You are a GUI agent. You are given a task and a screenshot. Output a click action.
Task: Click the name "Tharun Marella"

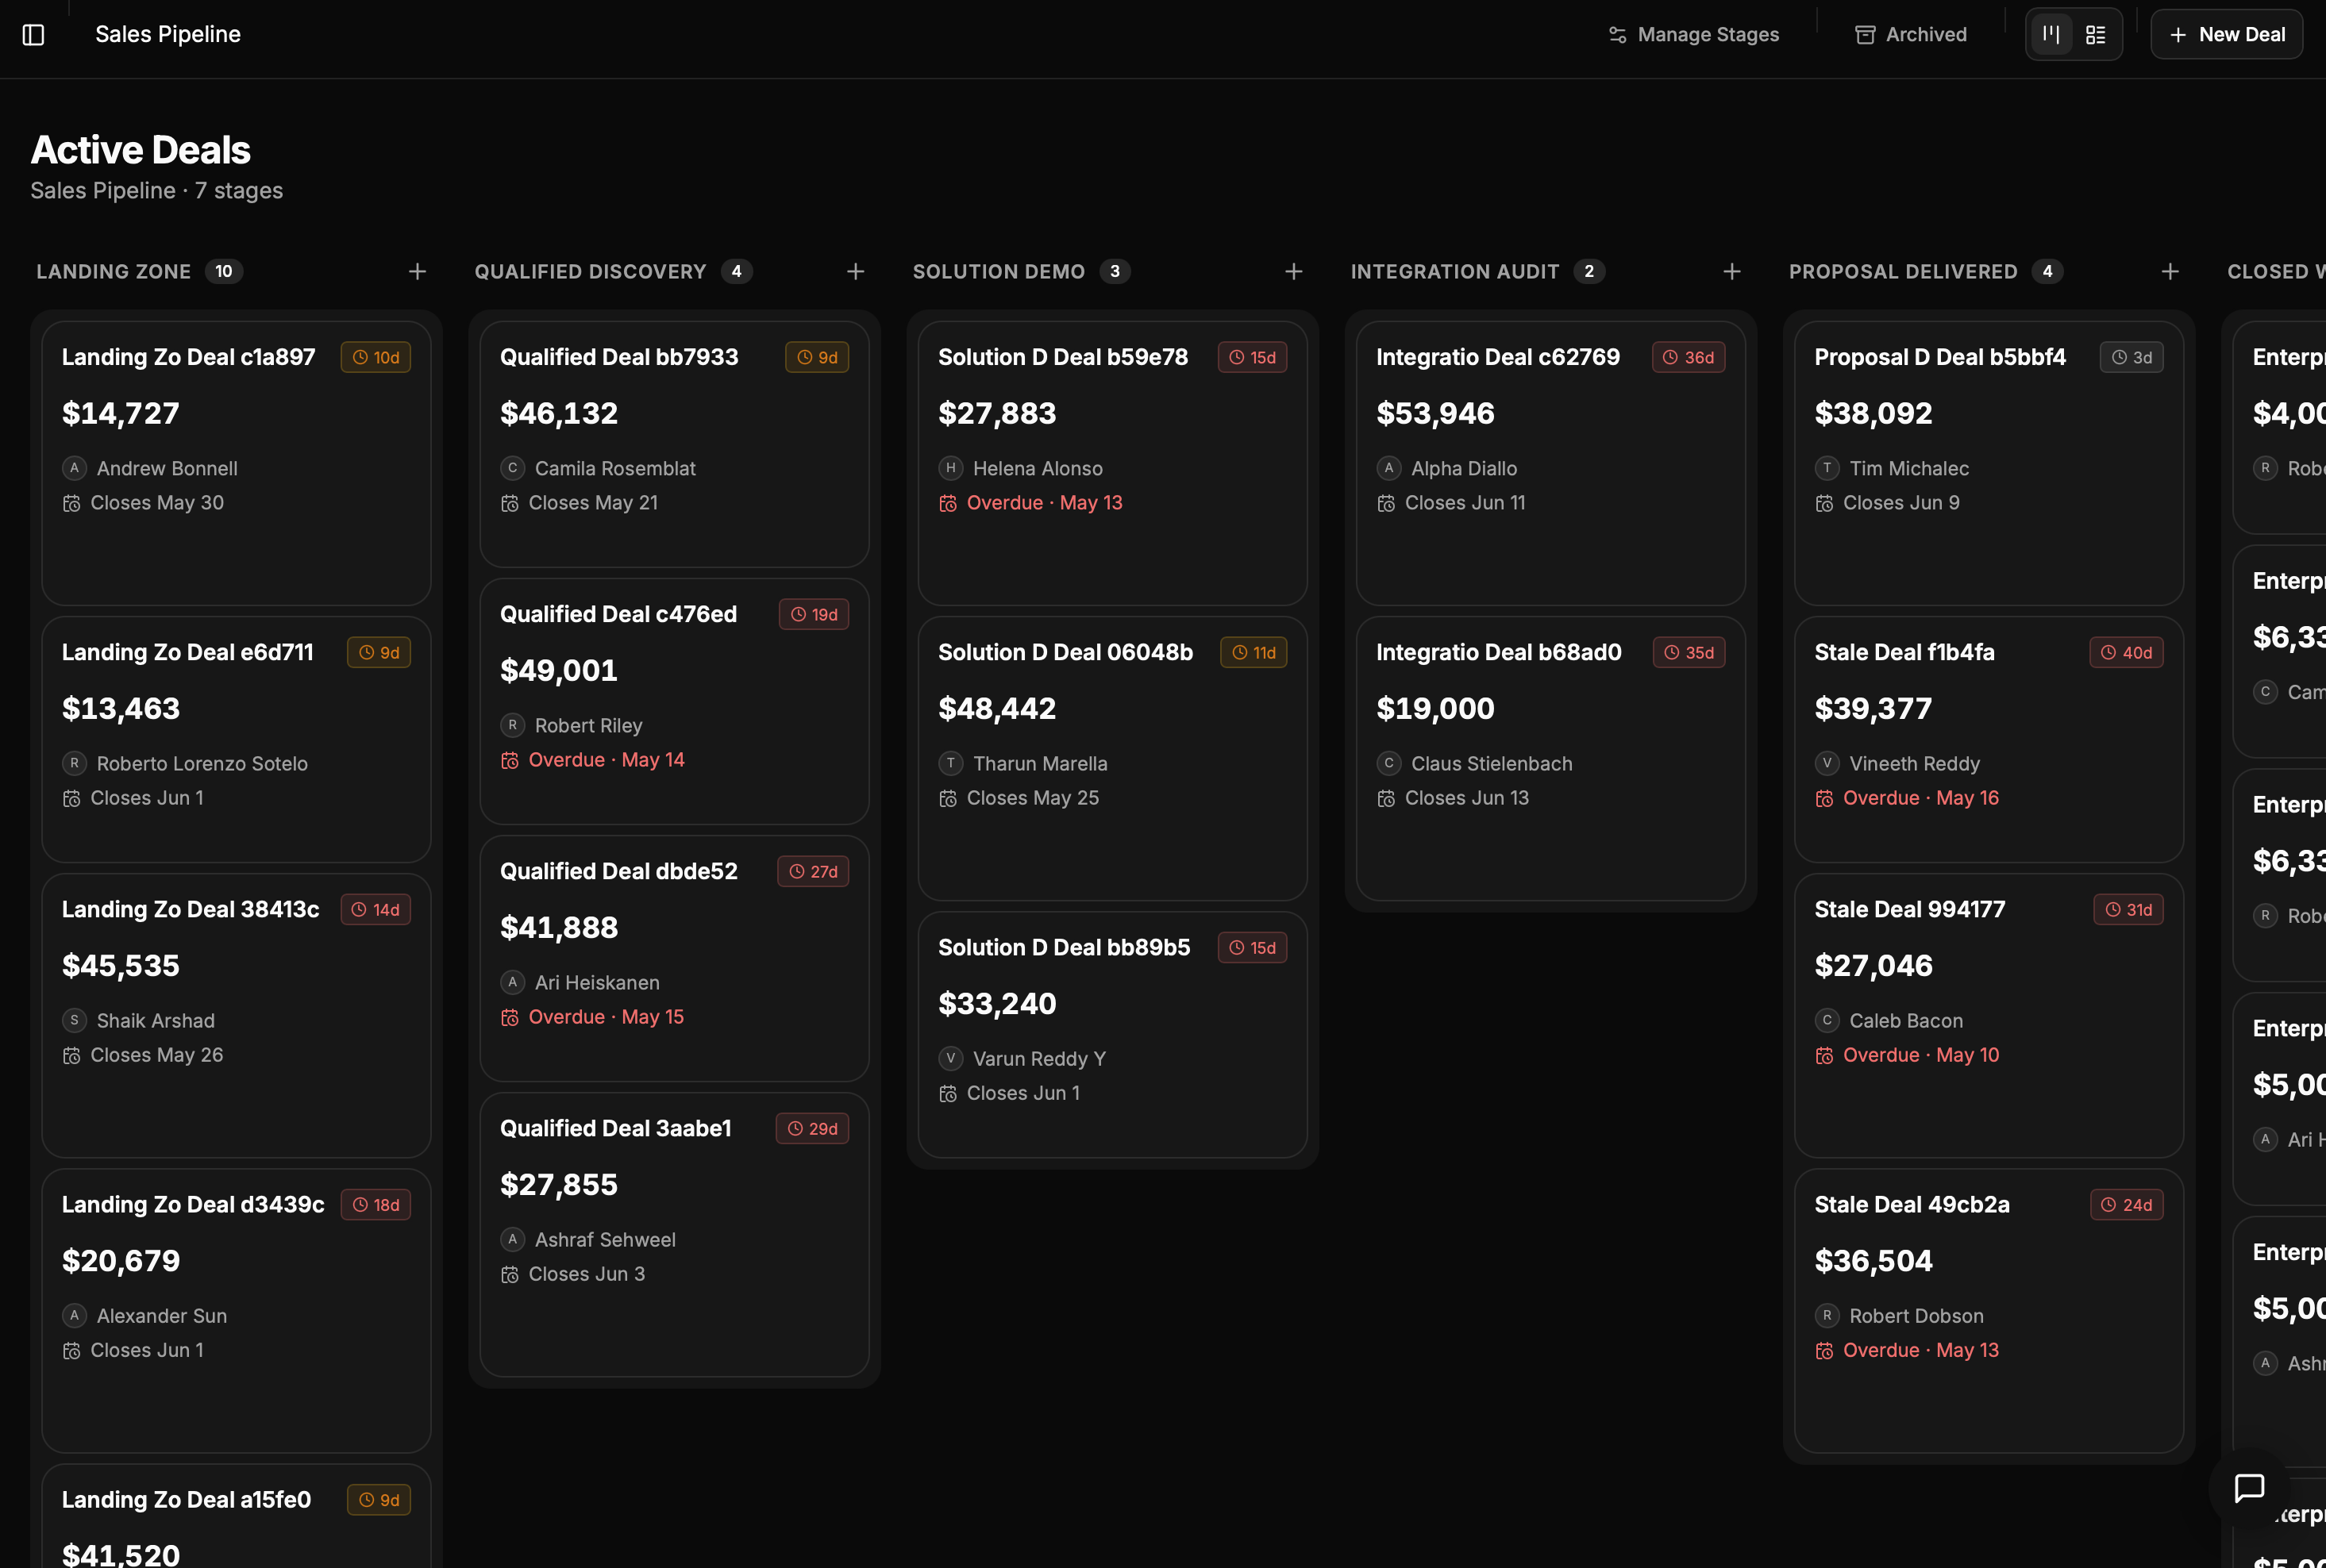coord(1041,764)
